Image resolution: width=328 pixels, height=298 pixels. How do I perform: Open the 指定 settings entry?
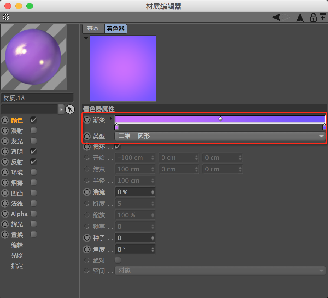17,266
